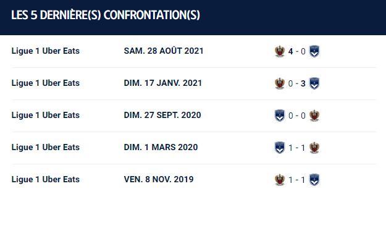Select the DIM. 27 SEPT. 2020 date
The height and width of the screenshot is (236, 386).
(x=162, y=115)
